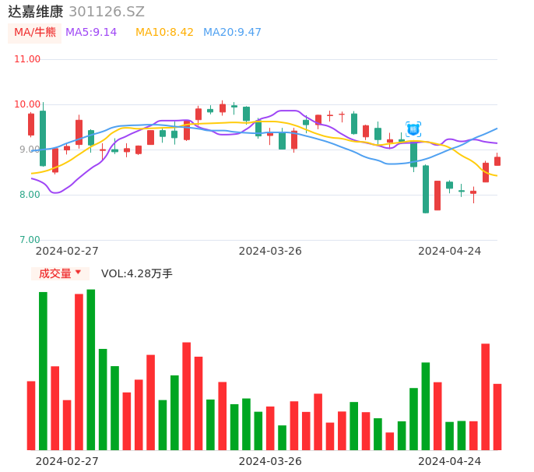Click the last red candlestick on the right

pyautogui.click(x=497, y=161)
